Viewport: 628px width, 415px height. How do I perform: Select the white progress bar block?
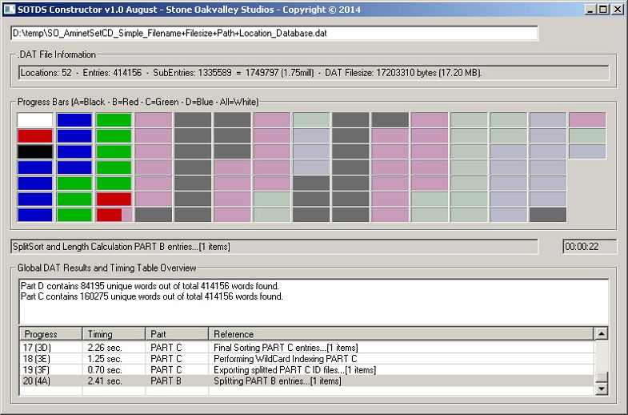point(34,120)
